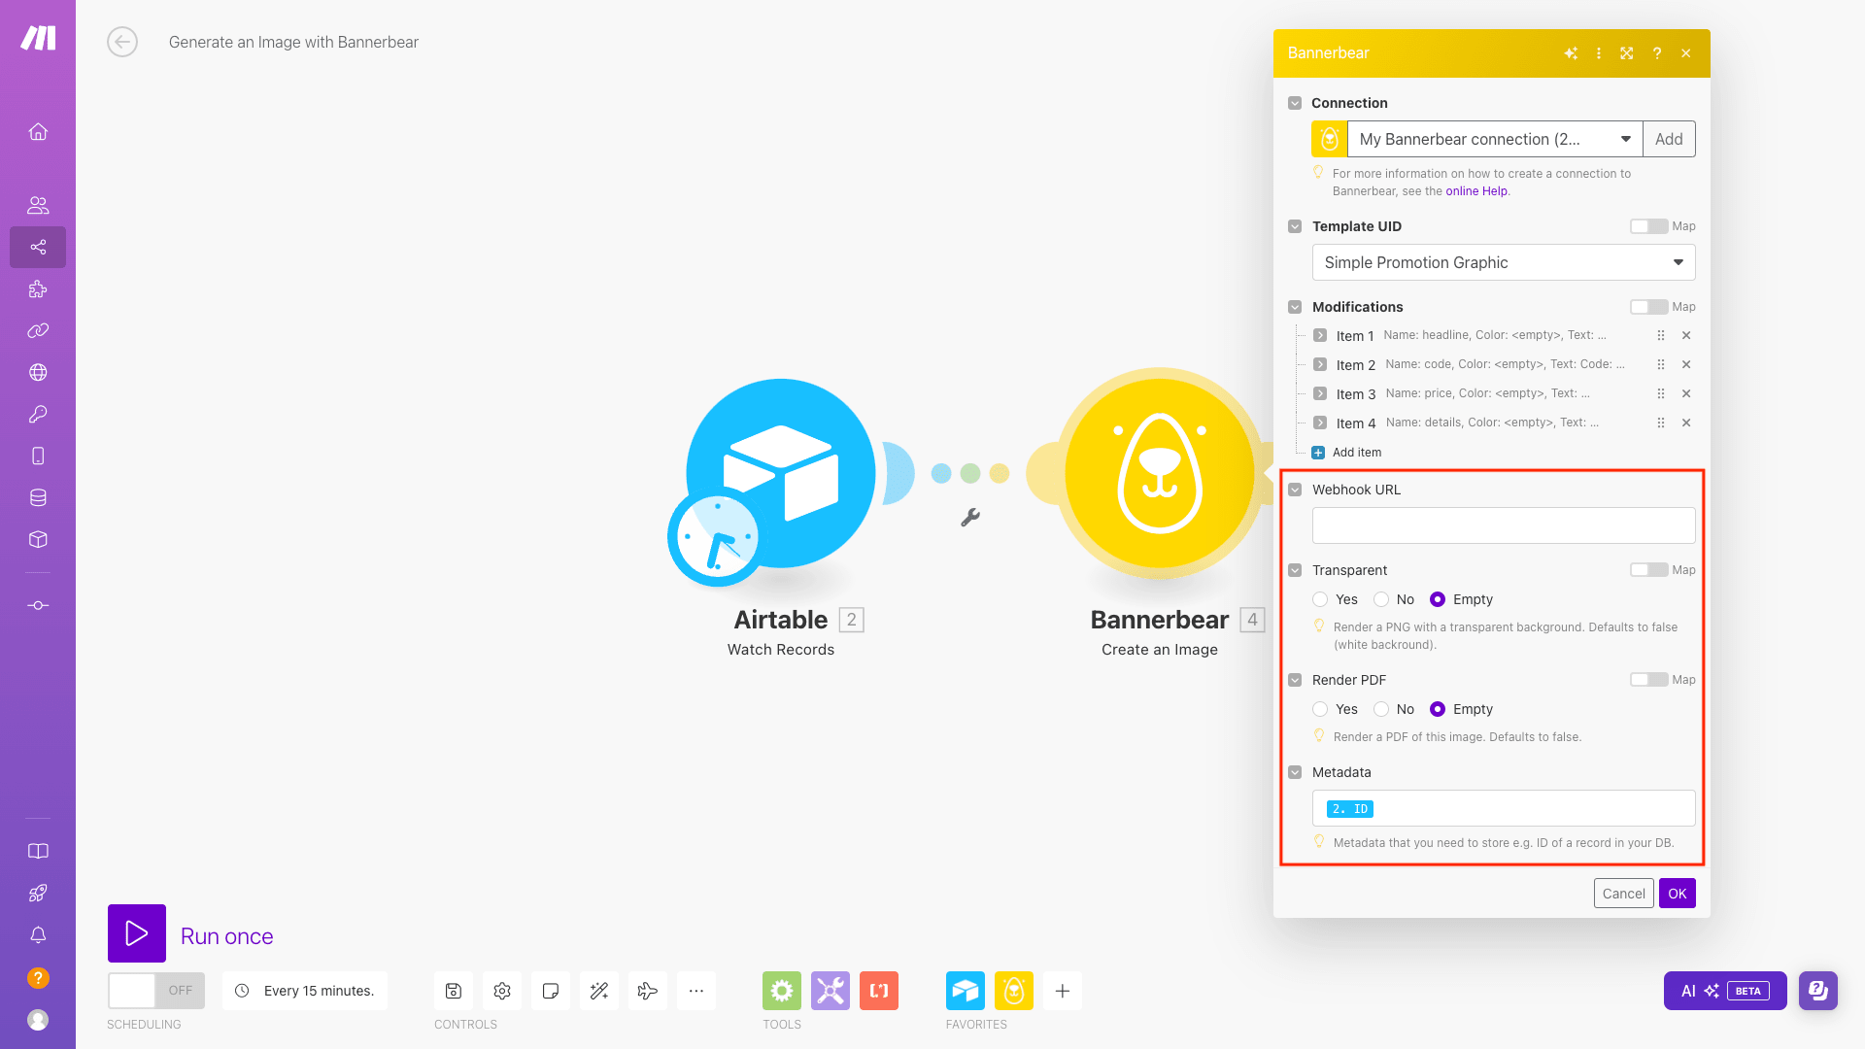
Task: Open Scenario settings gear icon
Action: [x=501, y=991]
